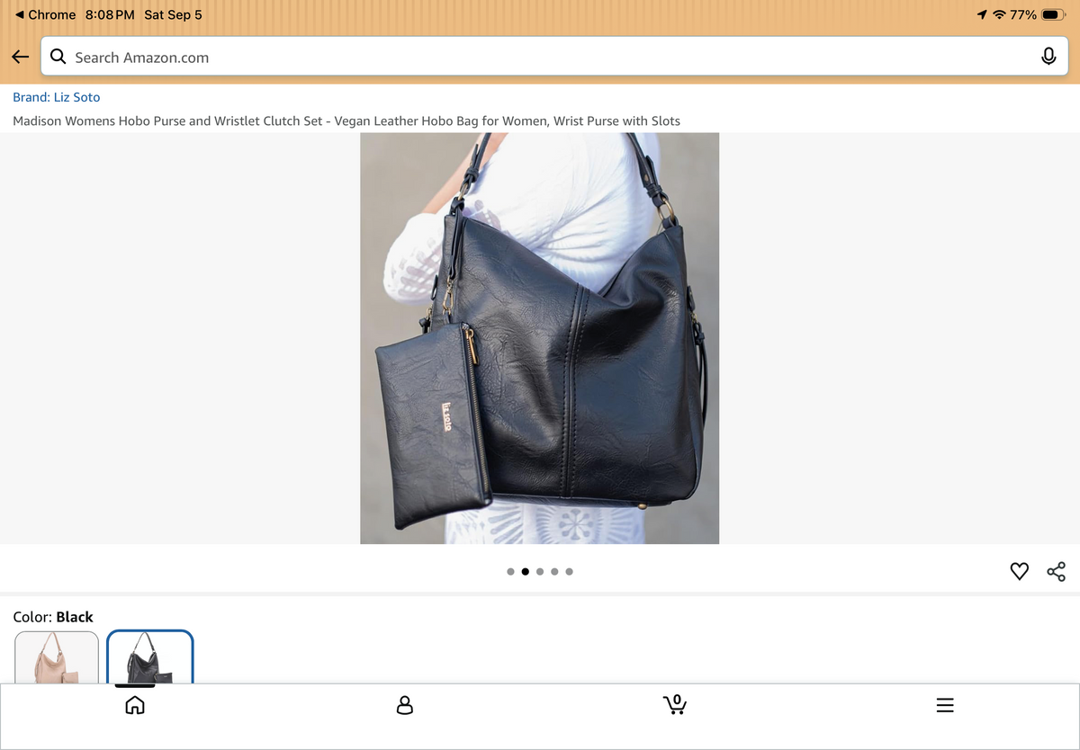The image size is (1080, 750).
Task: Tap the Madison Womens Hobo Purse title
Action: coord(346,121)
